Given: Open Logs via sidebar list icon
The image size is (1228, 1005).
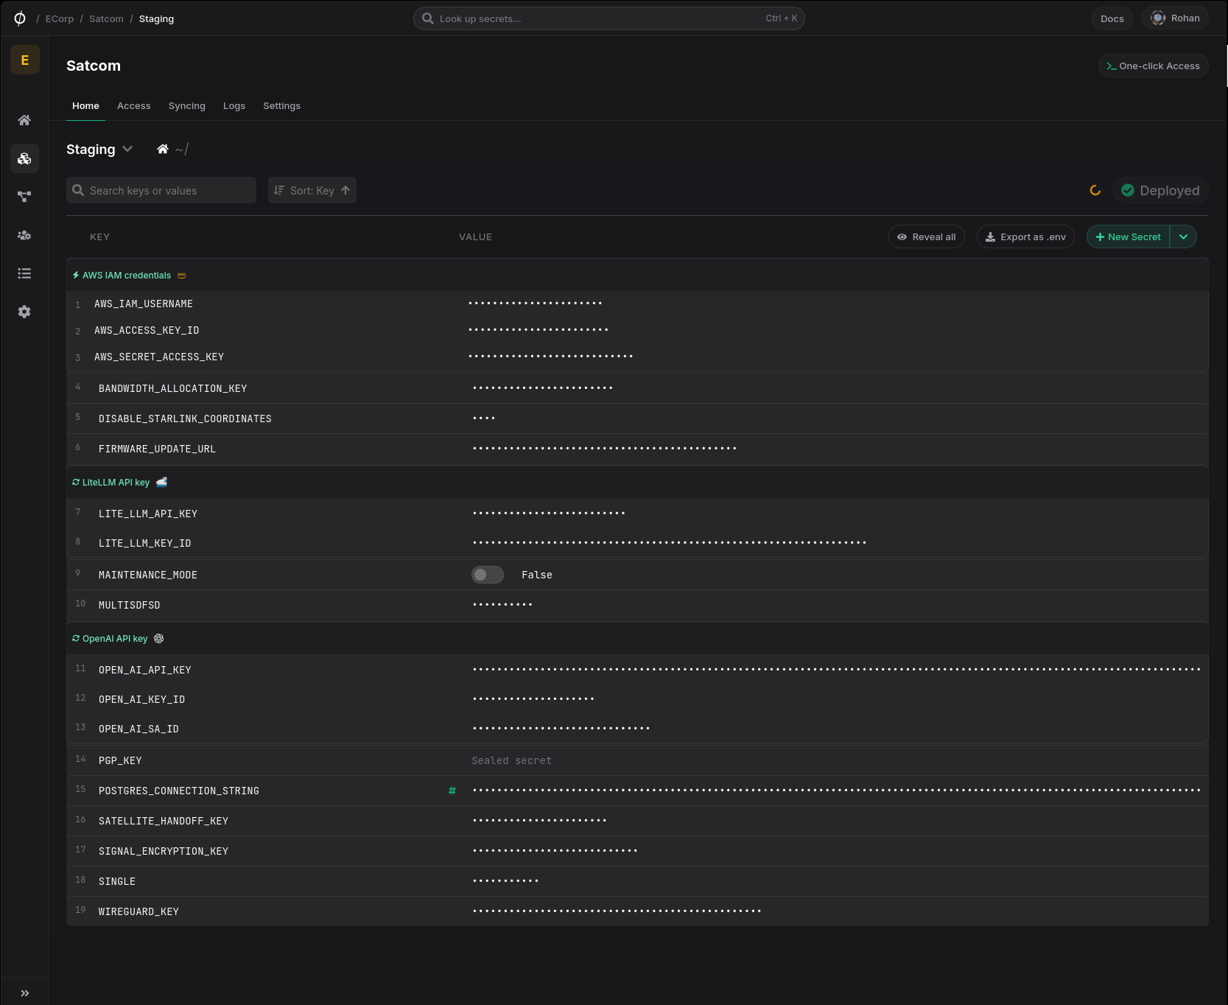Looking at the screenshot, I should coord(24,273).
